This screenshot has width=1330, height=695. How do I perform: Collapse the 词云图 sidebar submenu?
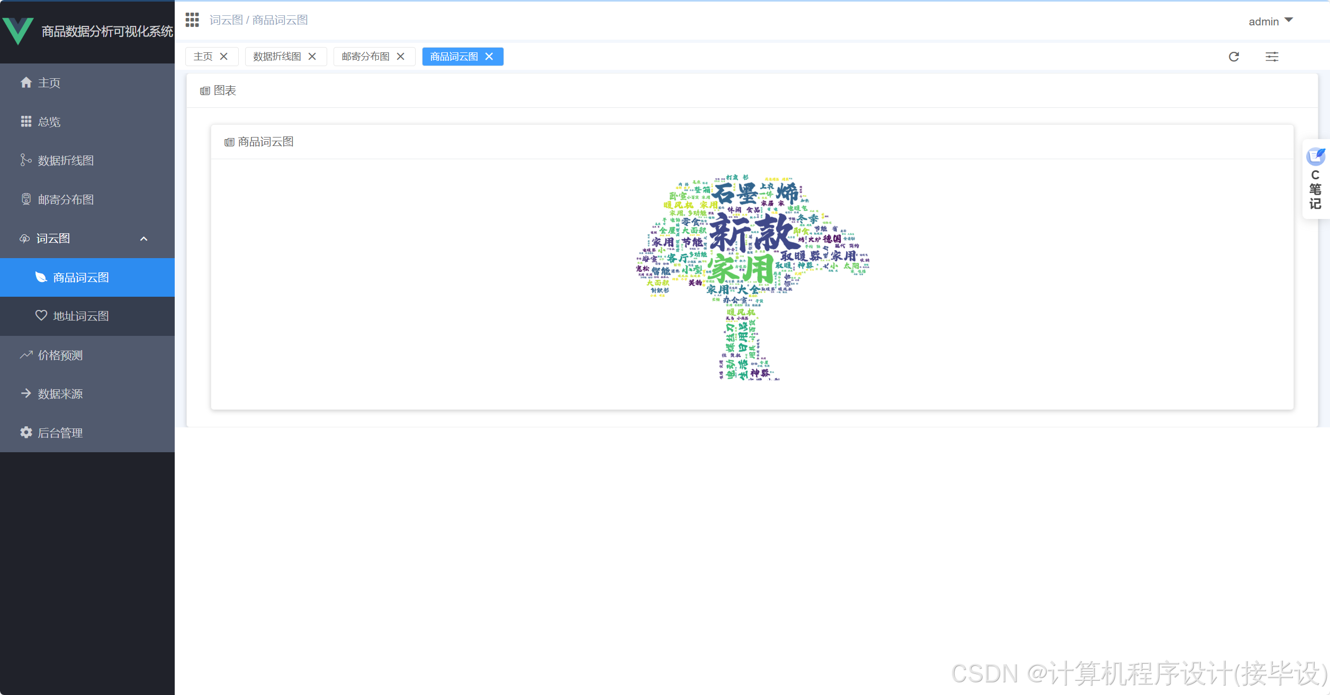143,239
